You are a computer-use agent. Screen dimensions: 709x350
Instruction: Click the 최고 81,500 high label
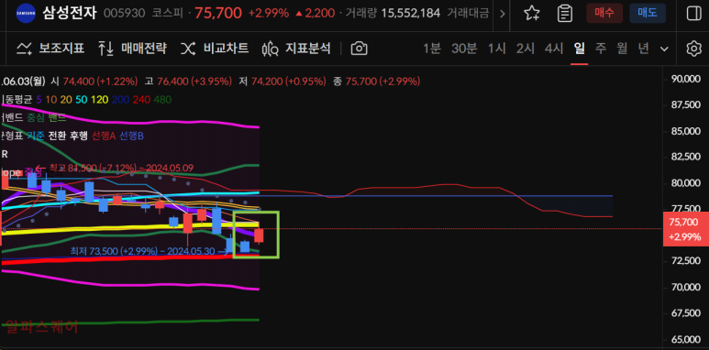pyautogui.click(x=121, y=168)
